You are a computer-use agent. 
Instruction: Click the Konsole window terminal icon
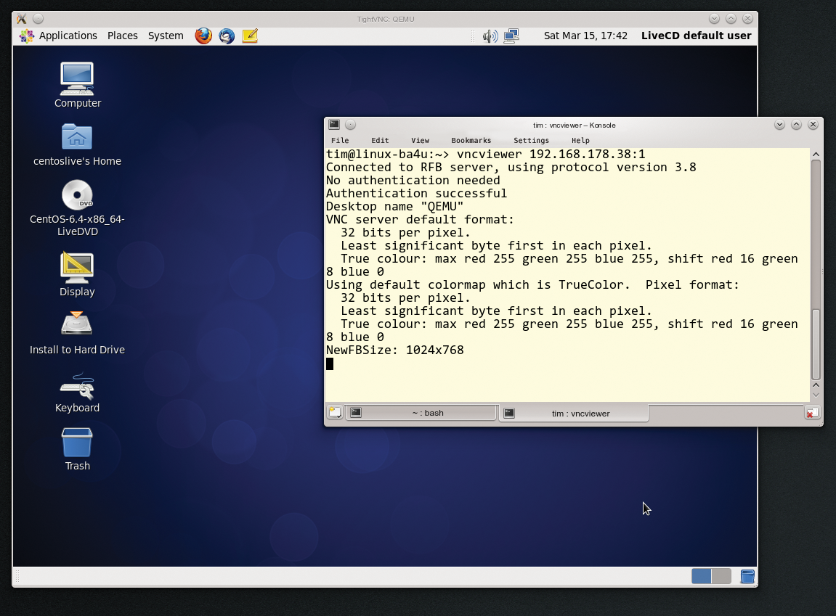coord(334,125)
